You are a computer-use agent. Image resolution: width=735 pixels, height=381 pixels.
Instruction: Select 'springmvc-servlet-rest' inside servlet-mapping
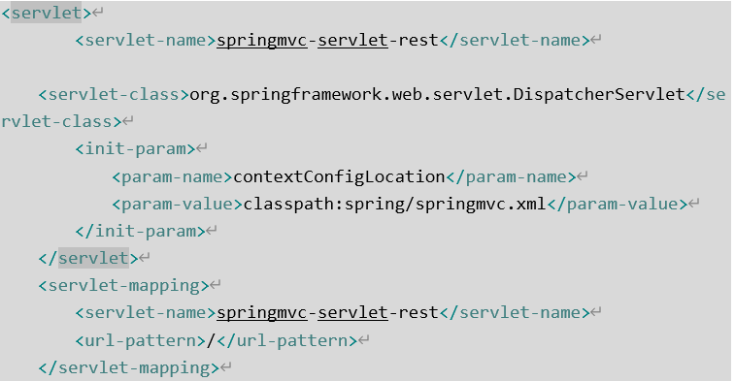click(327, 313)
